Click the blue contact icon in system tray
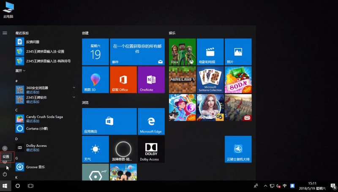Screen dimensions: 338x192 pos(292,186)
